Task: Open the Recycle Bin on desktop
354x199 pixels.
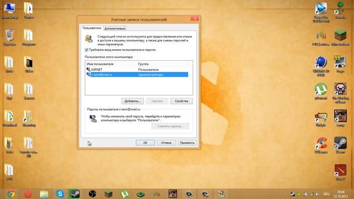Action: (9, 37)
